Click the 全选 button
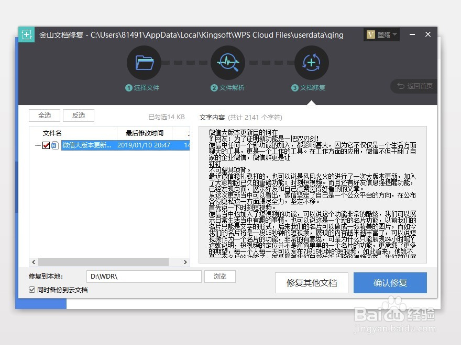Screen dimensions: 461x345 (45, 116)
